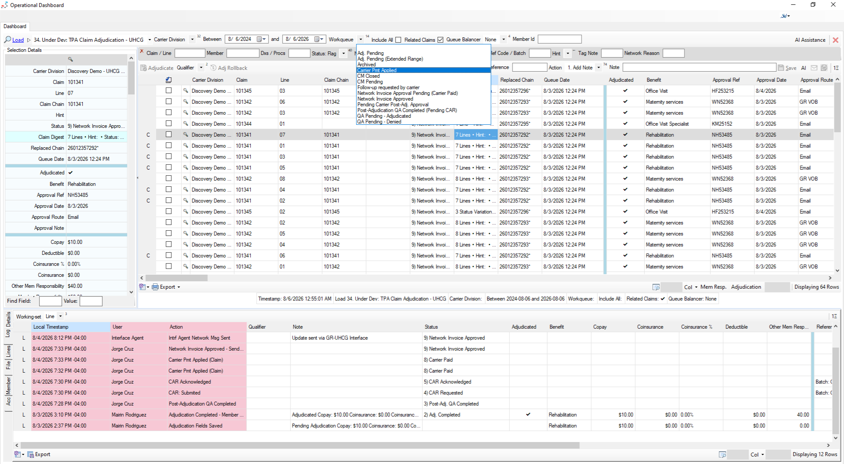844x464 pixels.
Task: Open details magnifier for claim 101344 row
Action: point(186,123)
